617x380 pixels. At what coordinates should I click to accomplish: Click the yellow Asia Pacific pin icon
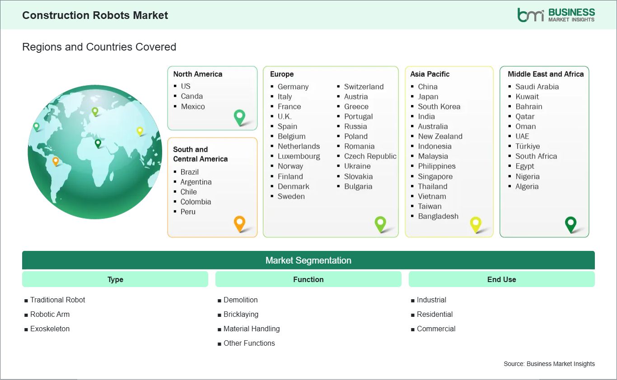coord(476,223)
